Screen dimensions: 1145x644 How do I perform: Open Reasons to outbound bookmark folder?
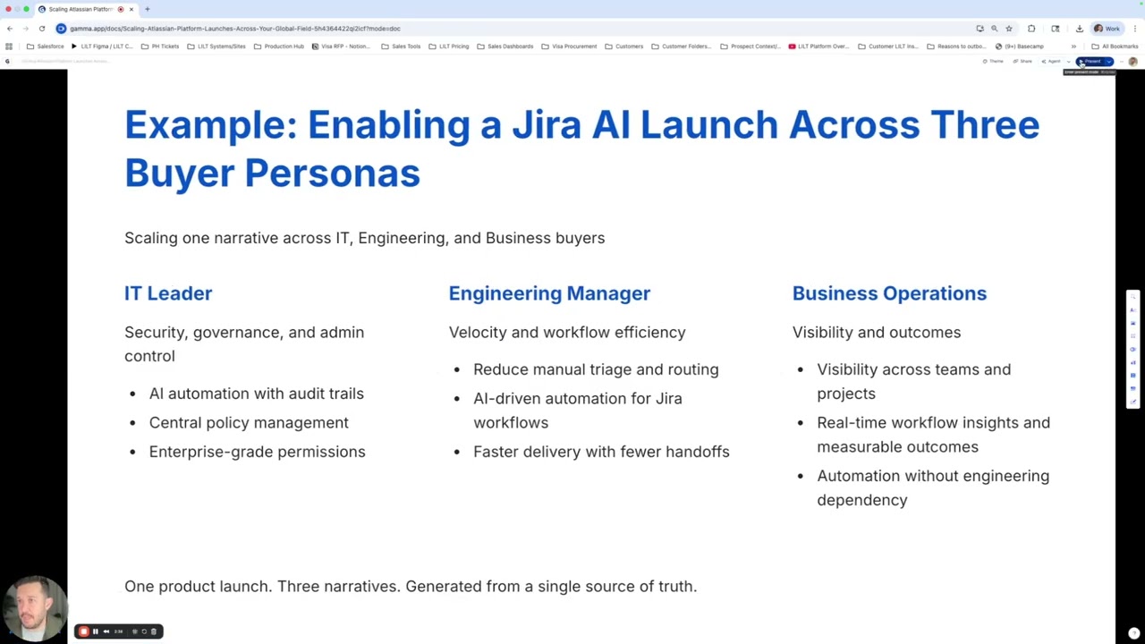pos(957,47)
